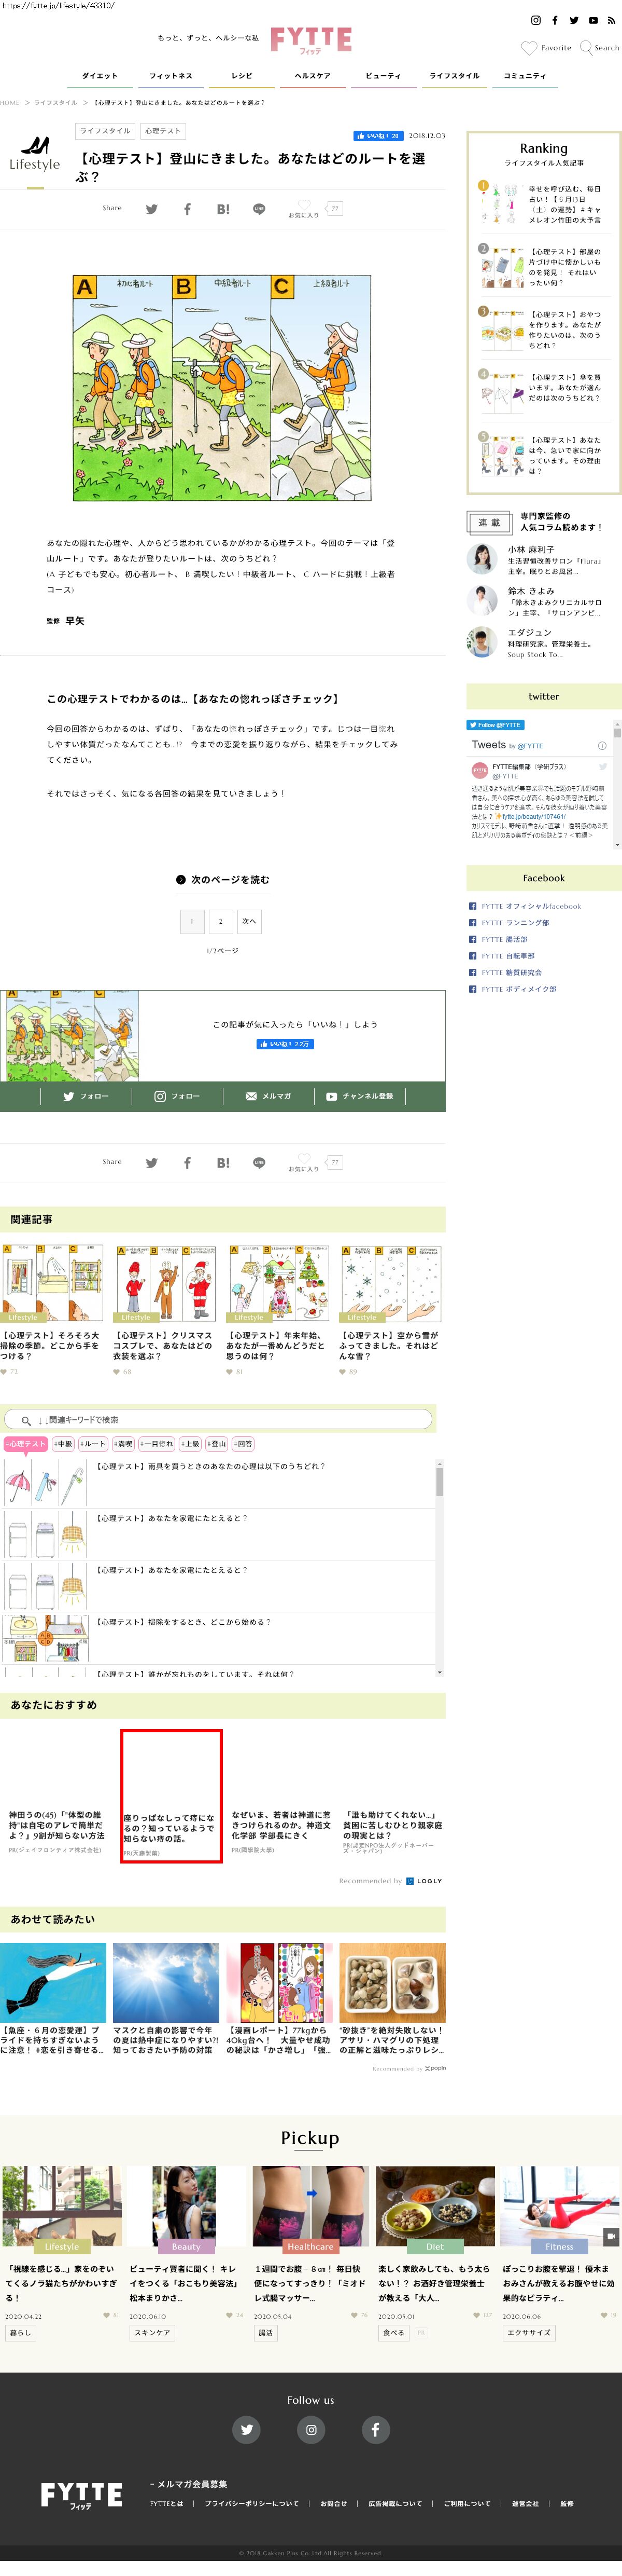
Task: Open the hiking route A B C illustration
Action: pyautogui.click(x=223, y=388)
